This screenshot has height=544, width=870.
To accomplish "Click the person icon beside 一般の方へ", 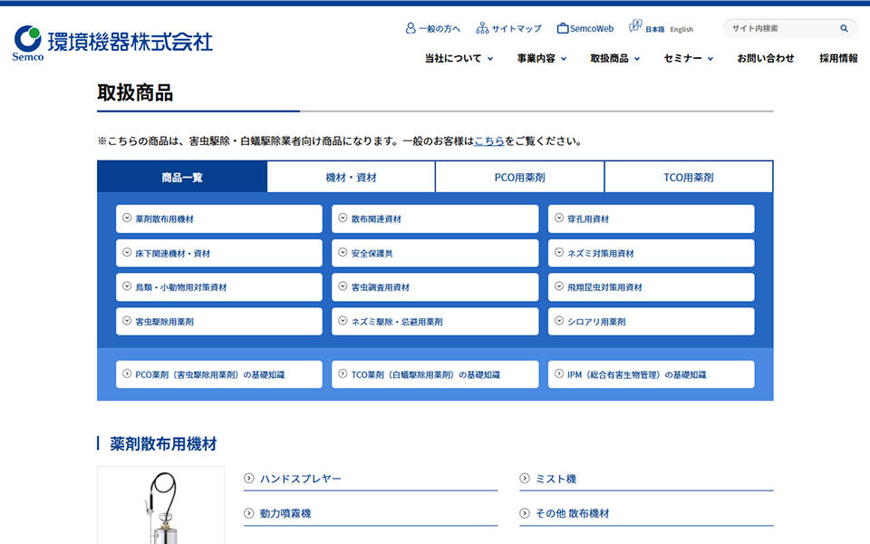I will point(412,28).
